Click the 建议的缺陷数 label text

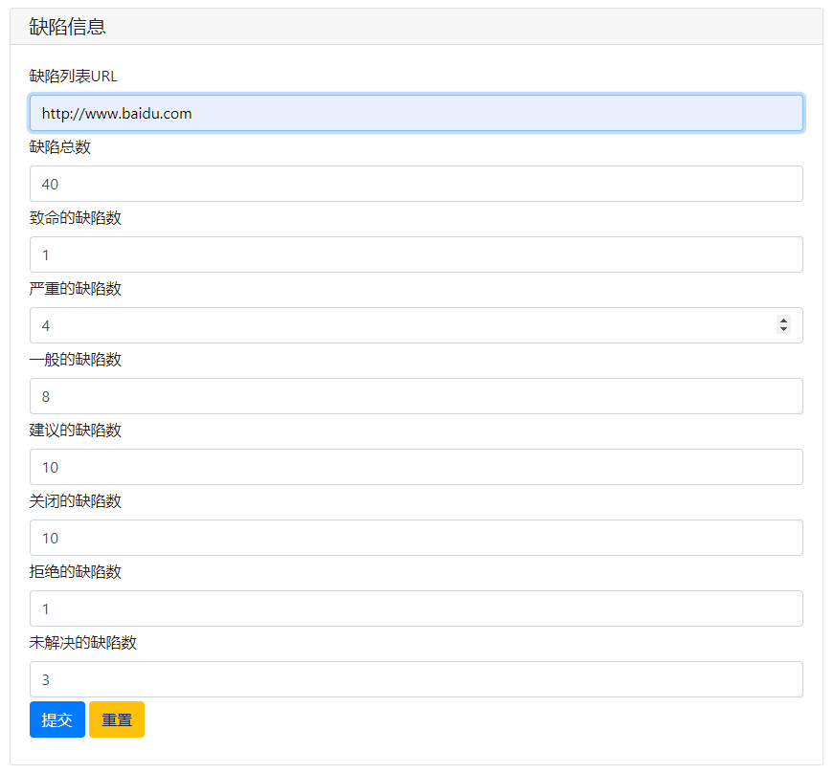click(75, 431)
